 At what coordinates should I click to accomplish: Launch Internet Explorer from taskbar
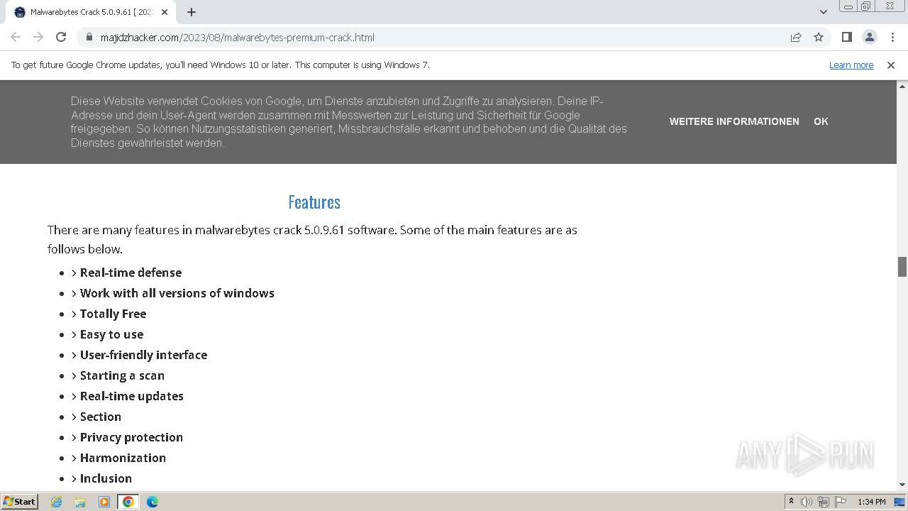[x=57, y=502]
